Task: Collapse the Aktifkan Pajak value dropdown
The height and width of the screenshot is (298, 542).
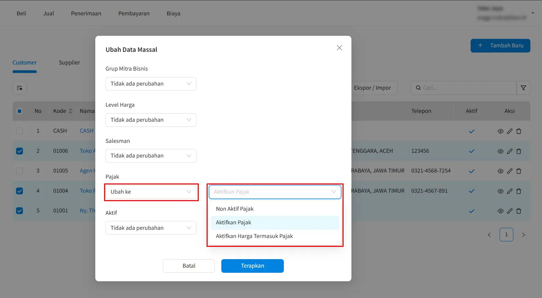Action: click(275, 192)
